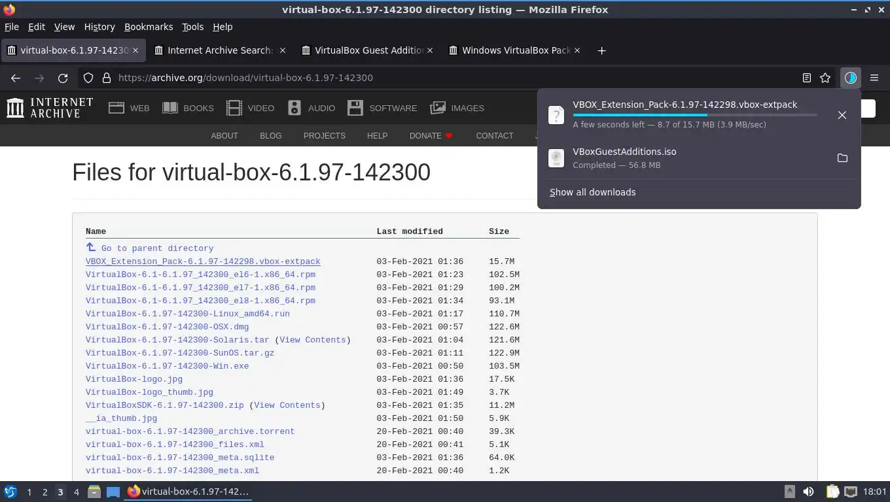Open a new tab with plus button
This screenshot has height=502, width=890.
(x=601, y=50)
